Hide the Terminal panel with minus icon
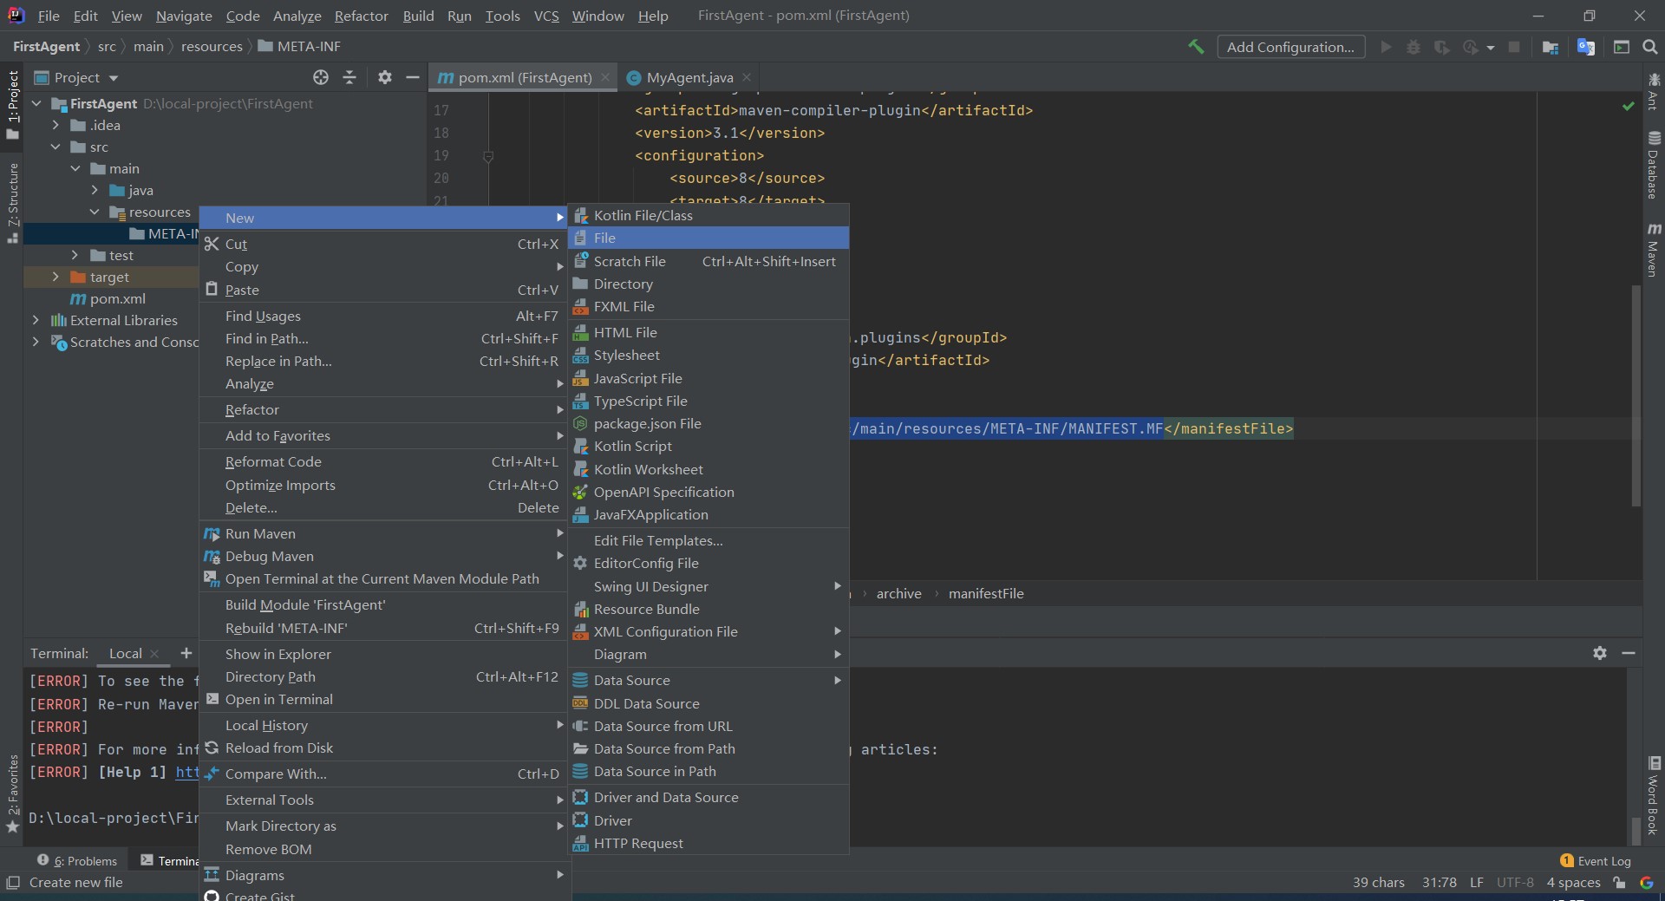The width and height of the screenshot is (1665, 901). coord(1629,653)
